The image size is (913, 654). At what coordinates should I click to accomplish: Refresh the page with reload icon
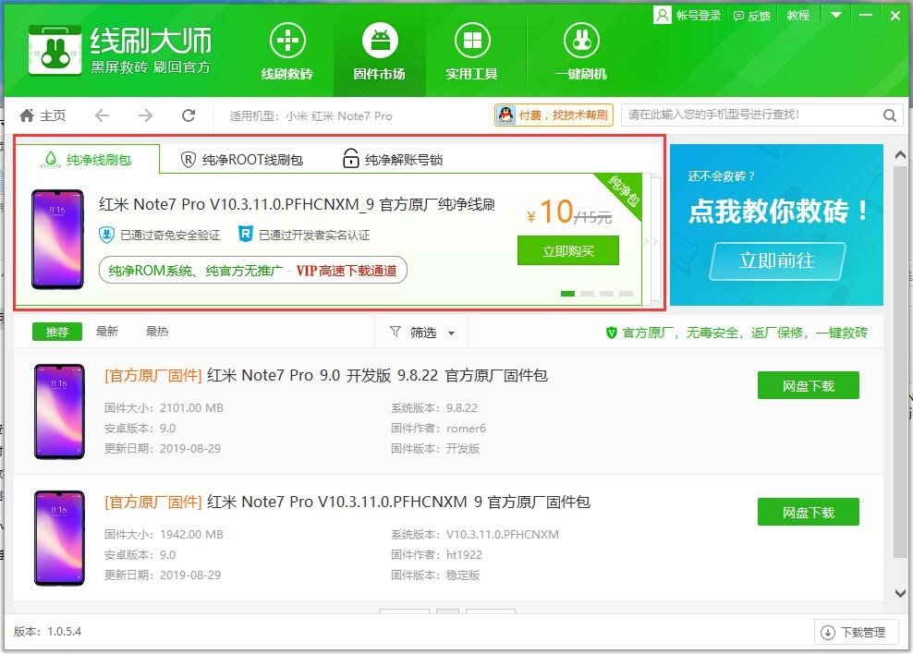pyautogui.click(x=189, y=115)
